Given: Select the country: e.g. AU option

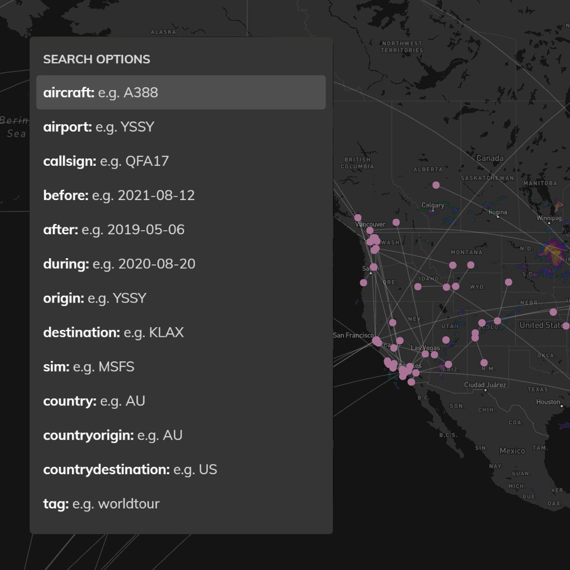Looking at the screenshot, I should [x=181, y=401].
